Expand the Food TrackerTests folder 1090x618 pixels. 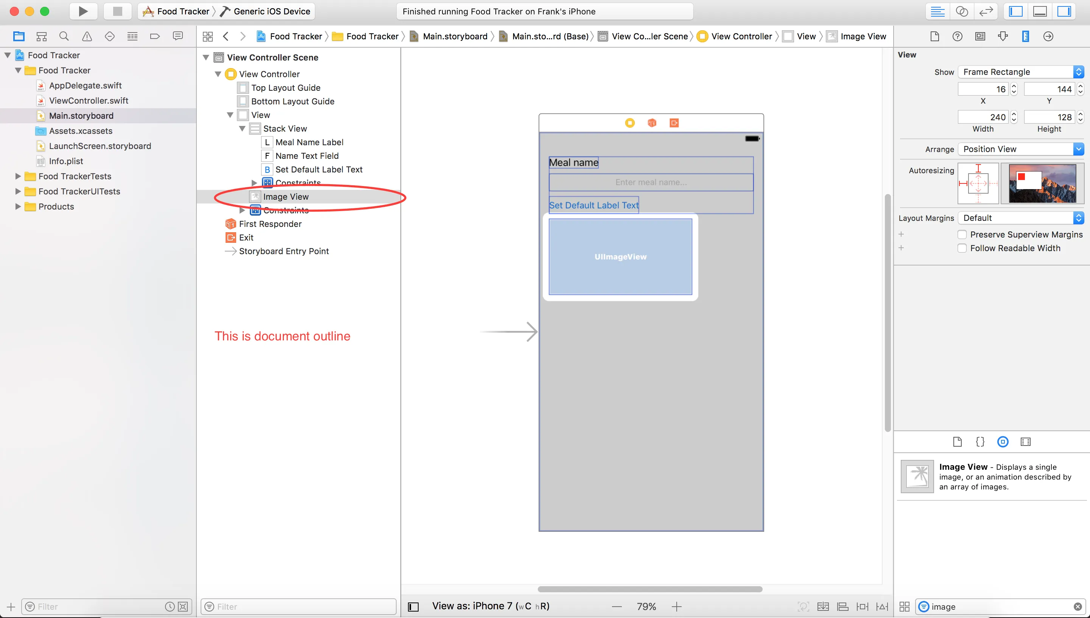pyautogui.click(x=18, y=176)
